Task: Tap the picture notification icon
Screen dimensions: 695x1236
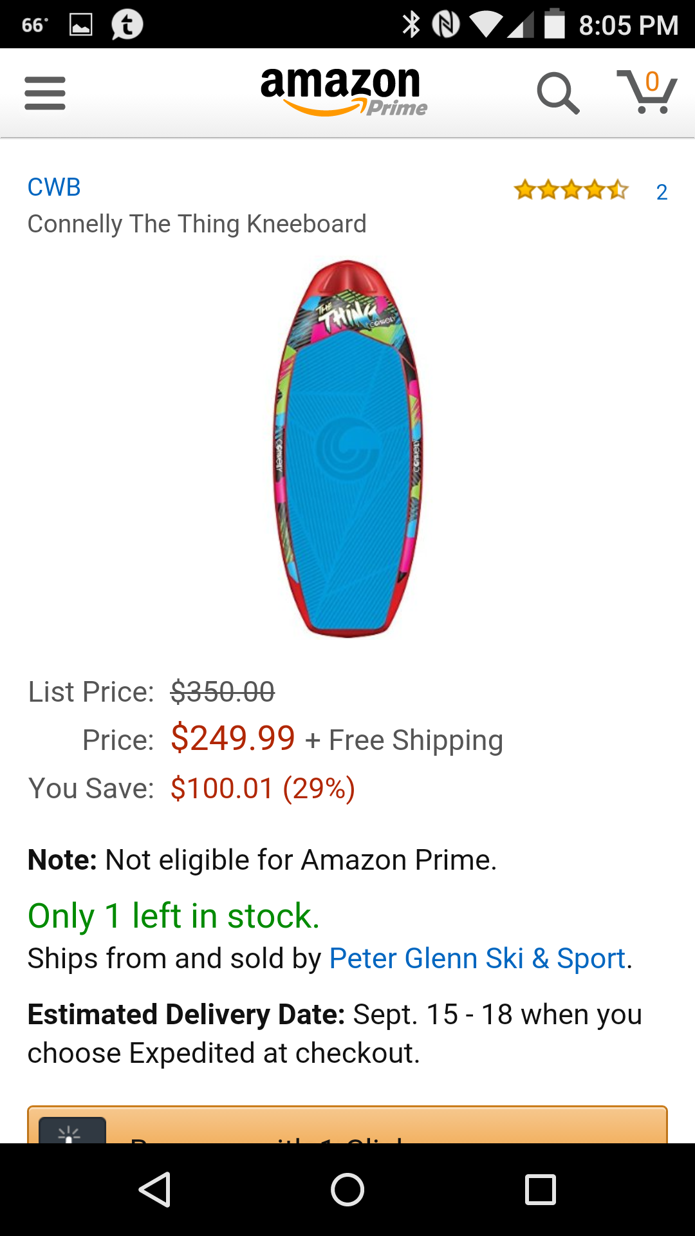Action: (81, 25)
